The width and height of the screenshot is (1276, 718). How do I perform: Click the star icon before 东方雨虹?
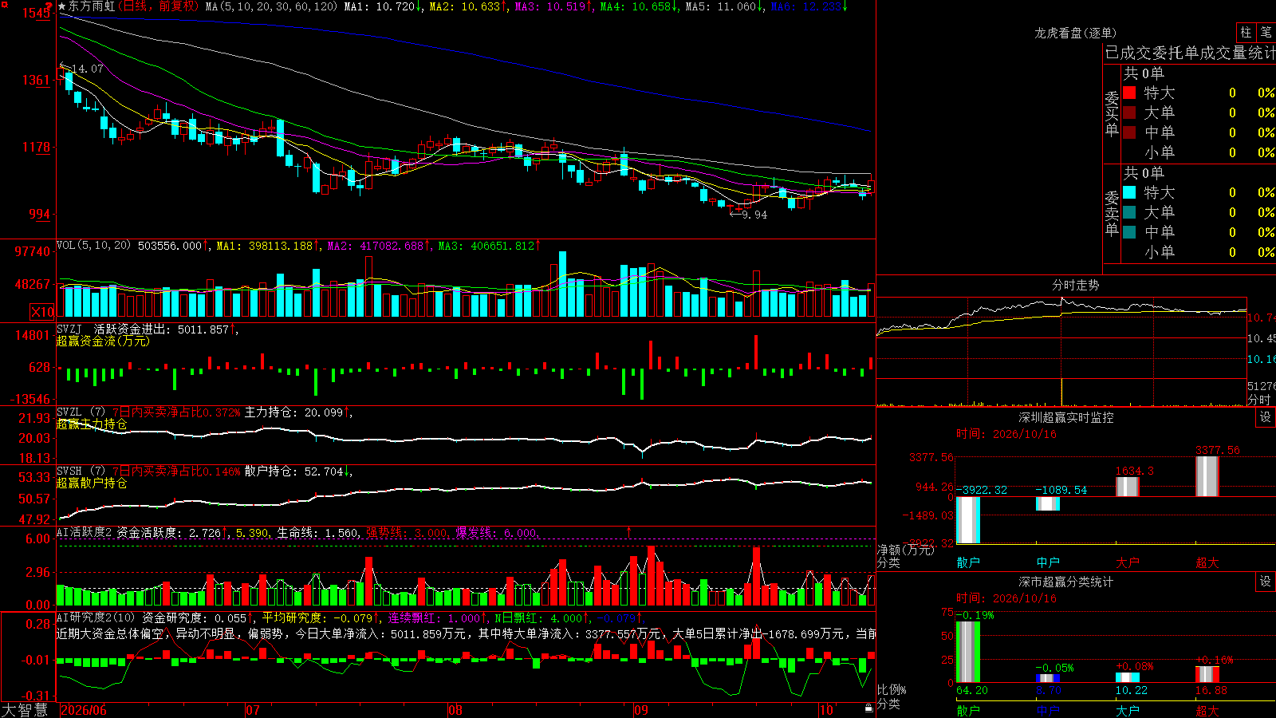[62, 6]
